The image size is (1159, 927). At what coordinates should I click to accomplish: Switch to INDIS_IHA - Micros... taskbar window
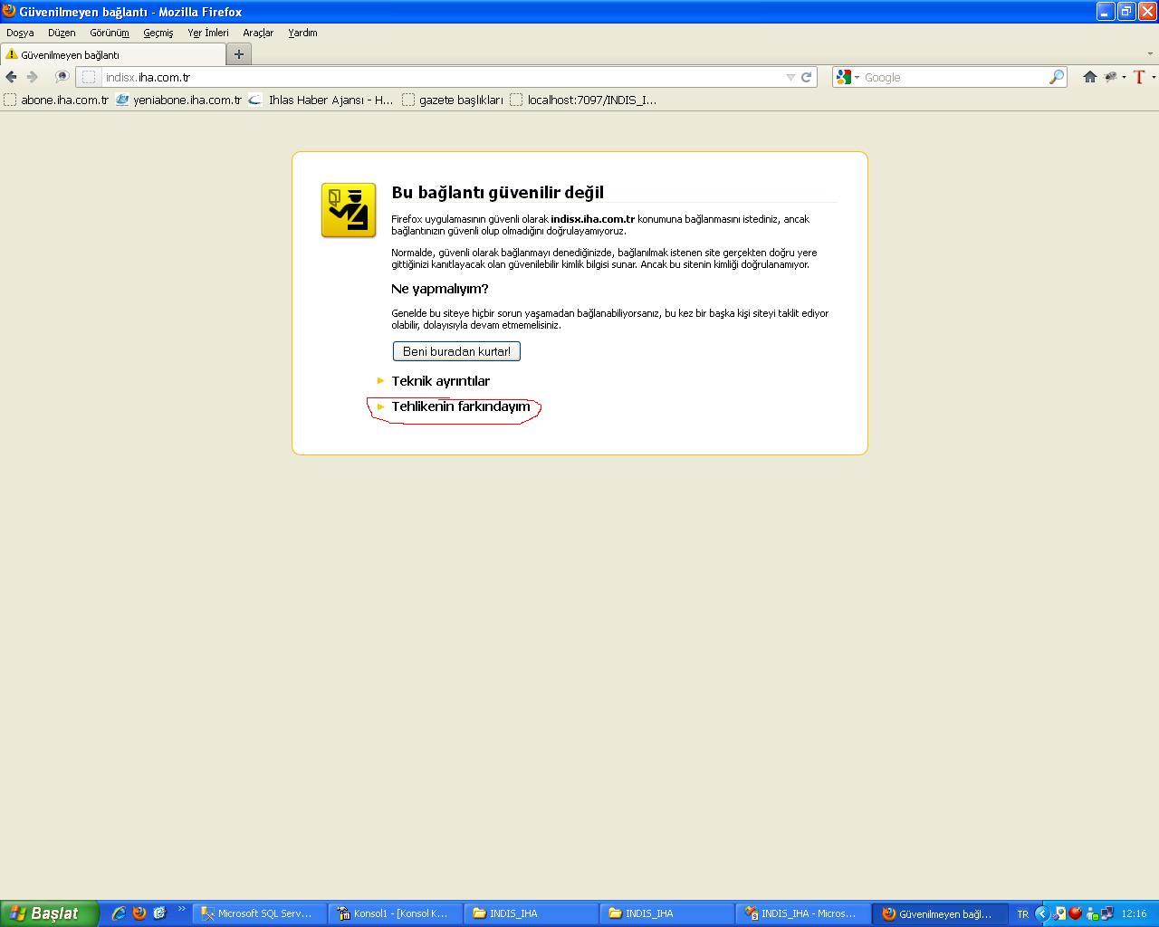802,913
